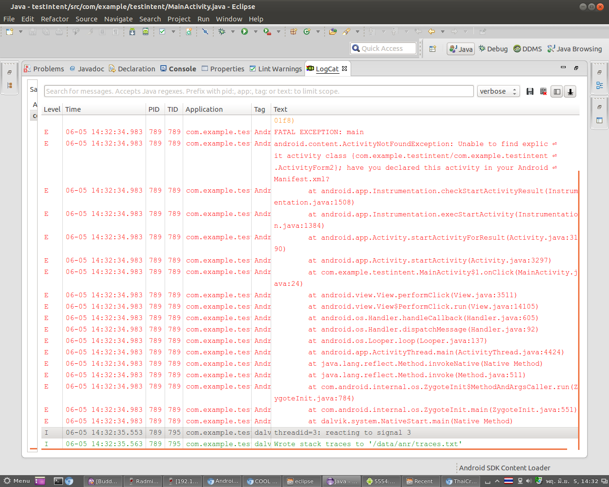Click the Package Explorer icon in left sidebar
The width and height of the screenshot is (609, 487).
click(10, 86)
